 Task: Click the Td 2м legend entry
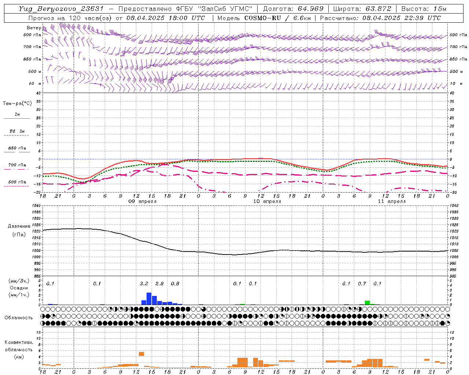point(17,131)
